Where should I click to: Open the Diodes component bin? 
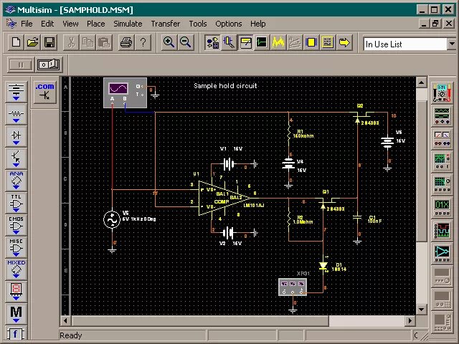(16, 137)
